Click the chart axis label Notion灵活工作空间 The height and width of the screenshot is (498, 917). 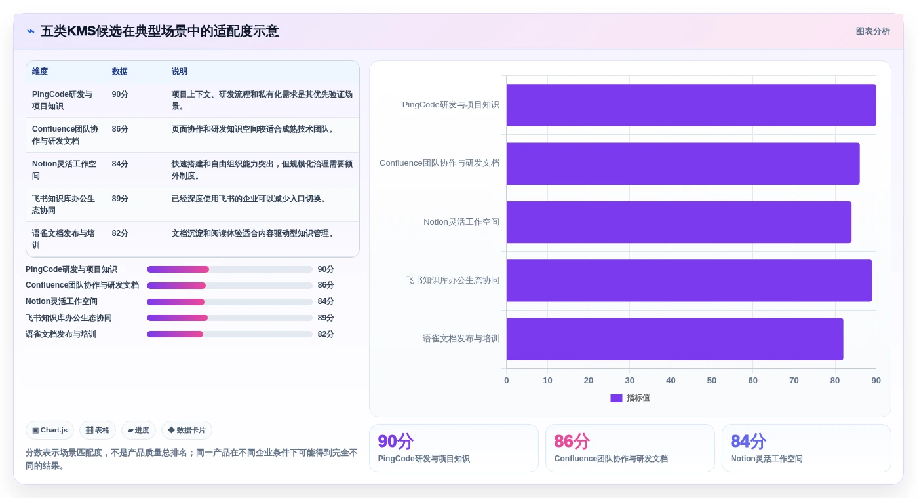[461, 222]
